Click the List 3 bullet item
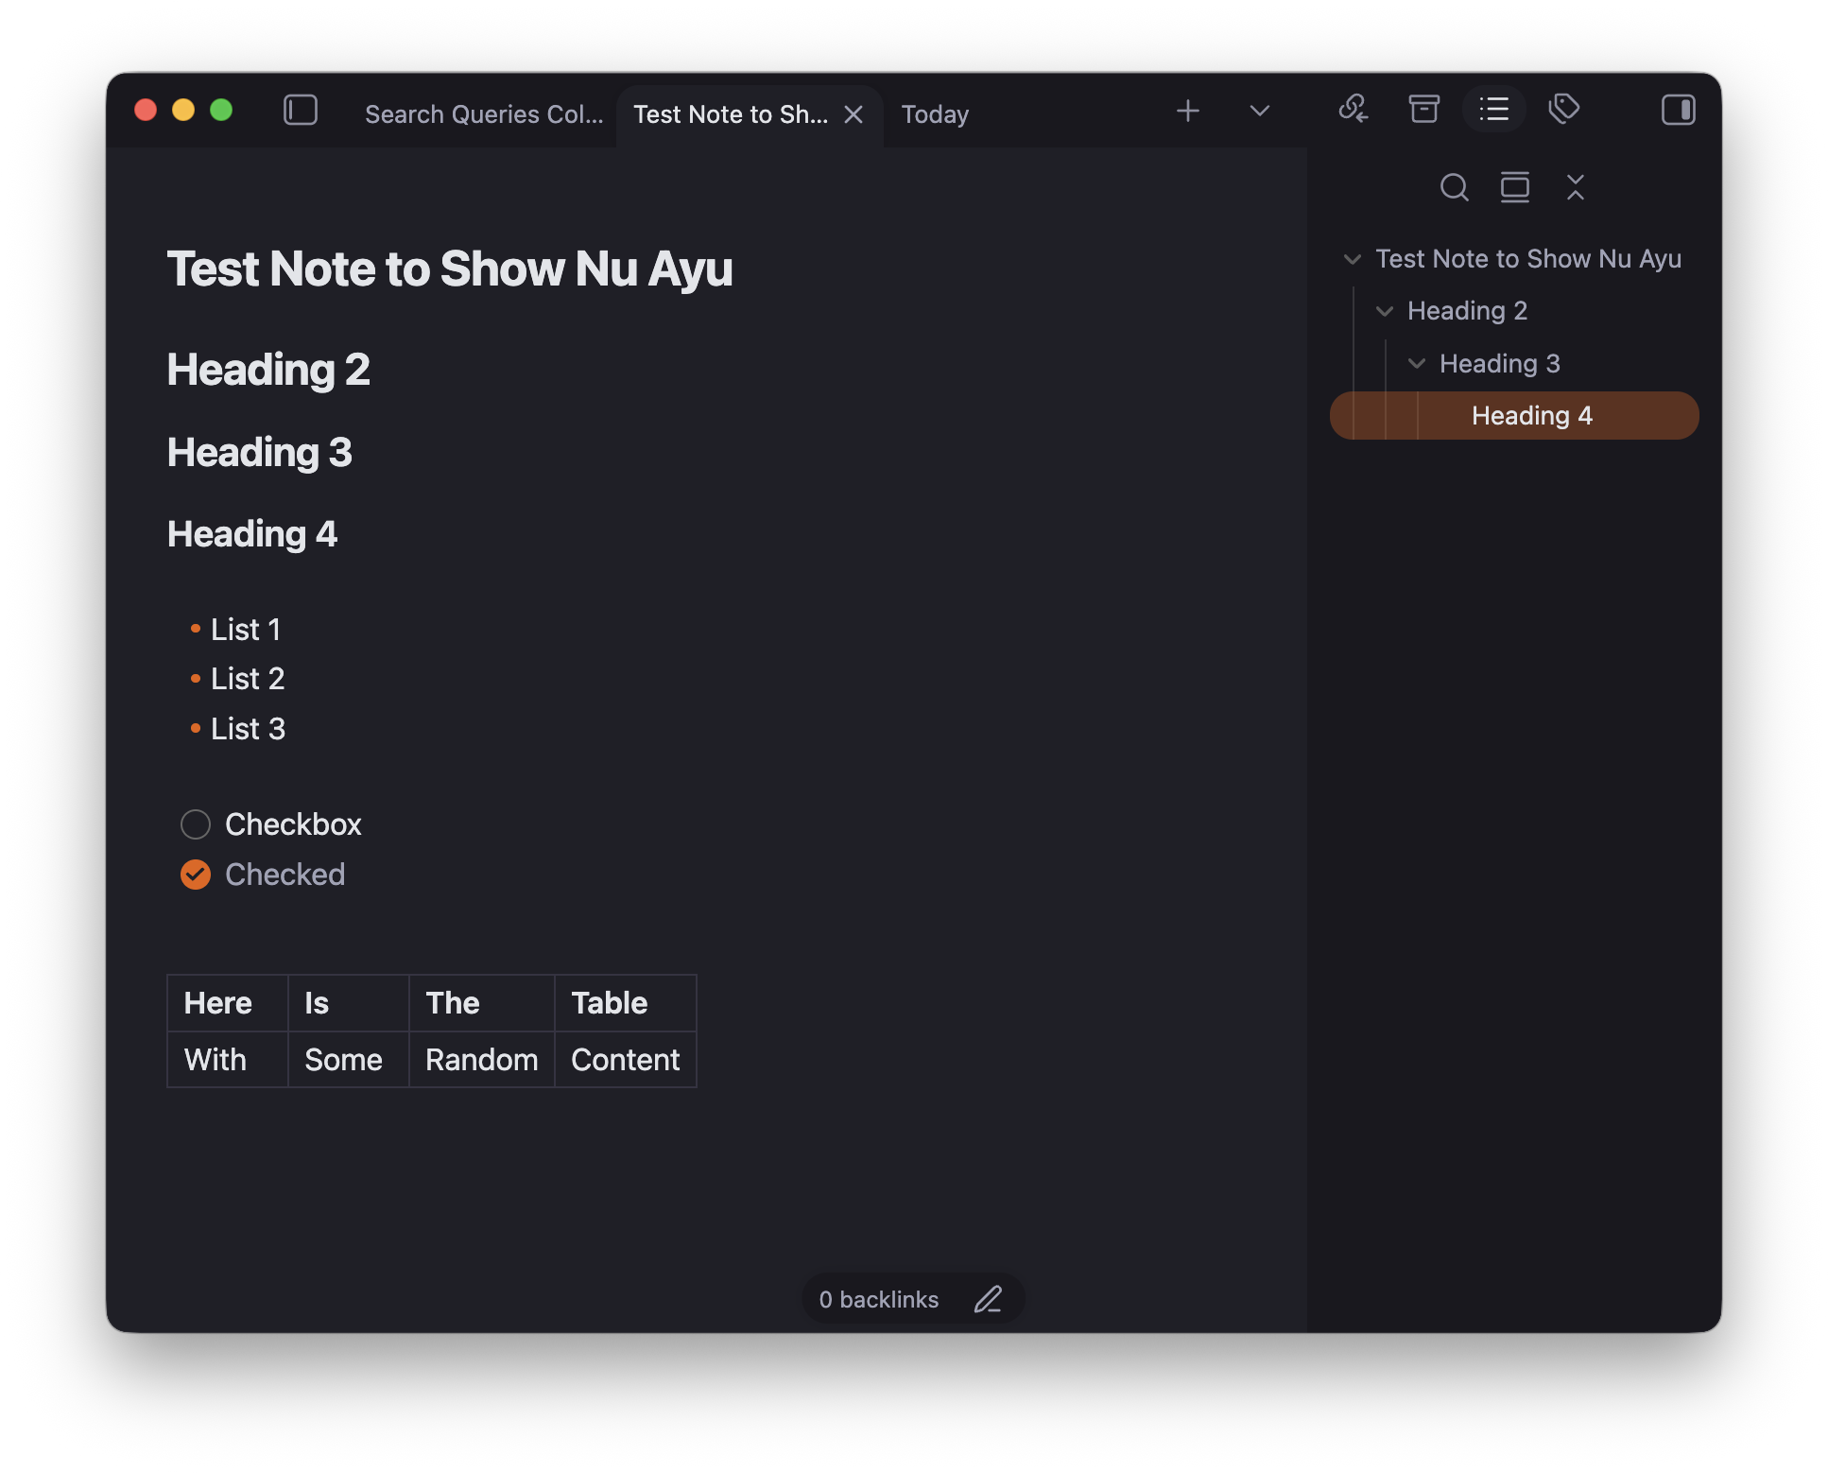This screenshot has width=1828, height=1473. 248,729
